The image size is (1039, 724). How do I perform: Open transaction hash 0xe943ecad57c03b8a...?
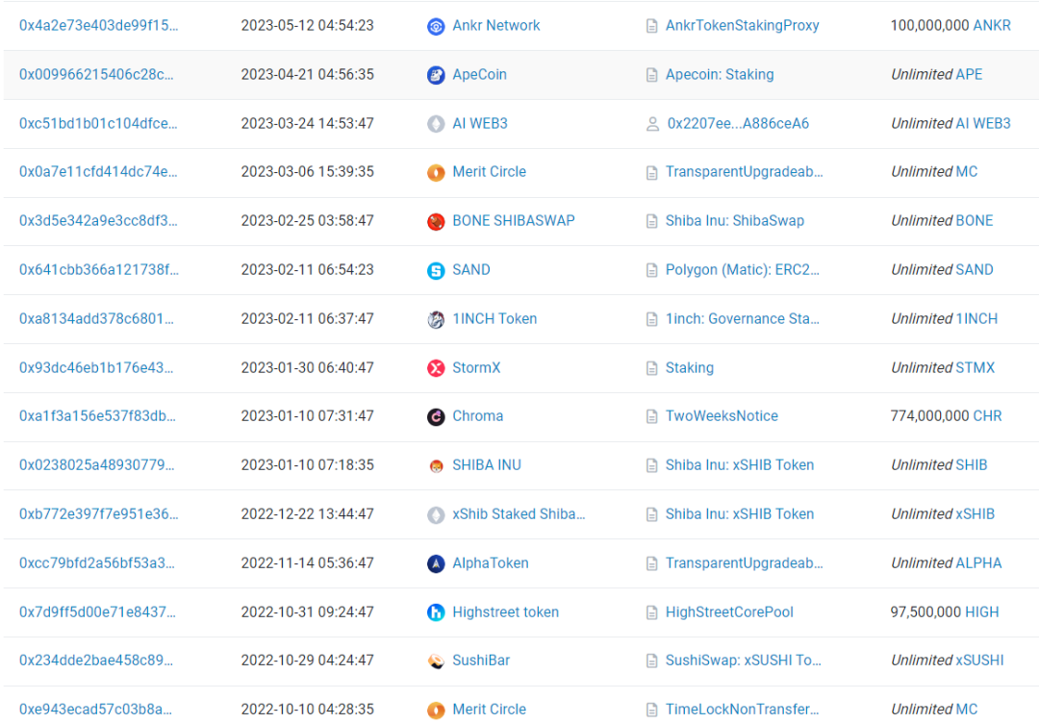(95, 710)
